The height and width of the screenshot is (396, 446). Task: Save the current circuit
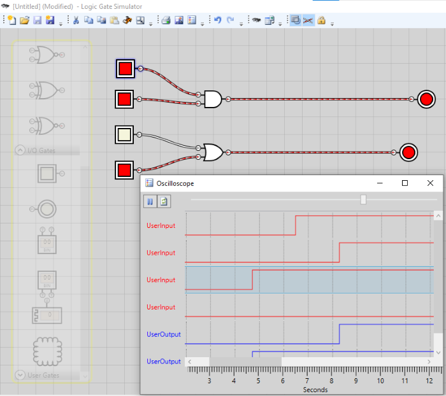tap(37, 20)
